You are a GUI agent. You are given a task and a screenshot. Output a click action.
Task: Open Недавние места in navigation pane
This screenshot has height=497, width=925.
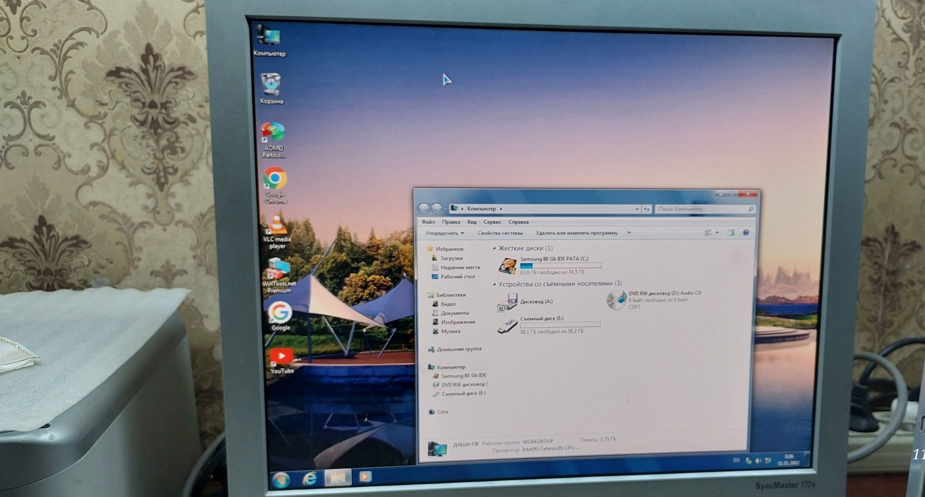coord(456,267)
